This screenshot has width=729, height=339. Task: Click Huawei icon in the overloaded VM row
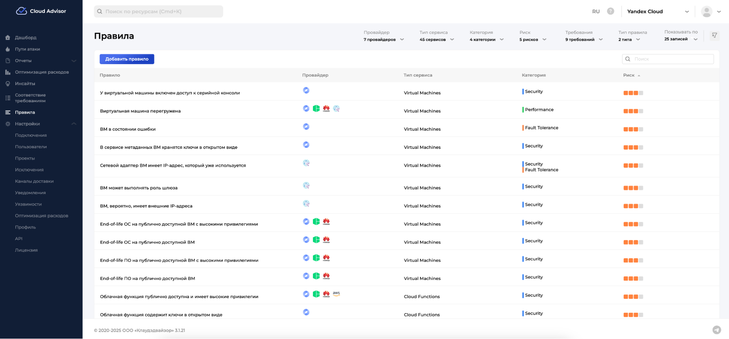(326, 109)
